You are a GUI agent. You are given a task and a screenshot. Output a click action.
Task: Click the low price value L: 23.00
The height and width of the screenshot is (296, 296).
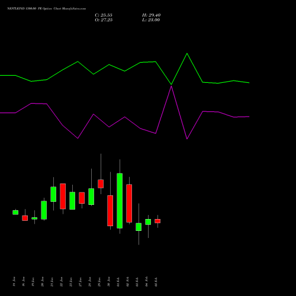pyautogui.click(x=151, y=20)
